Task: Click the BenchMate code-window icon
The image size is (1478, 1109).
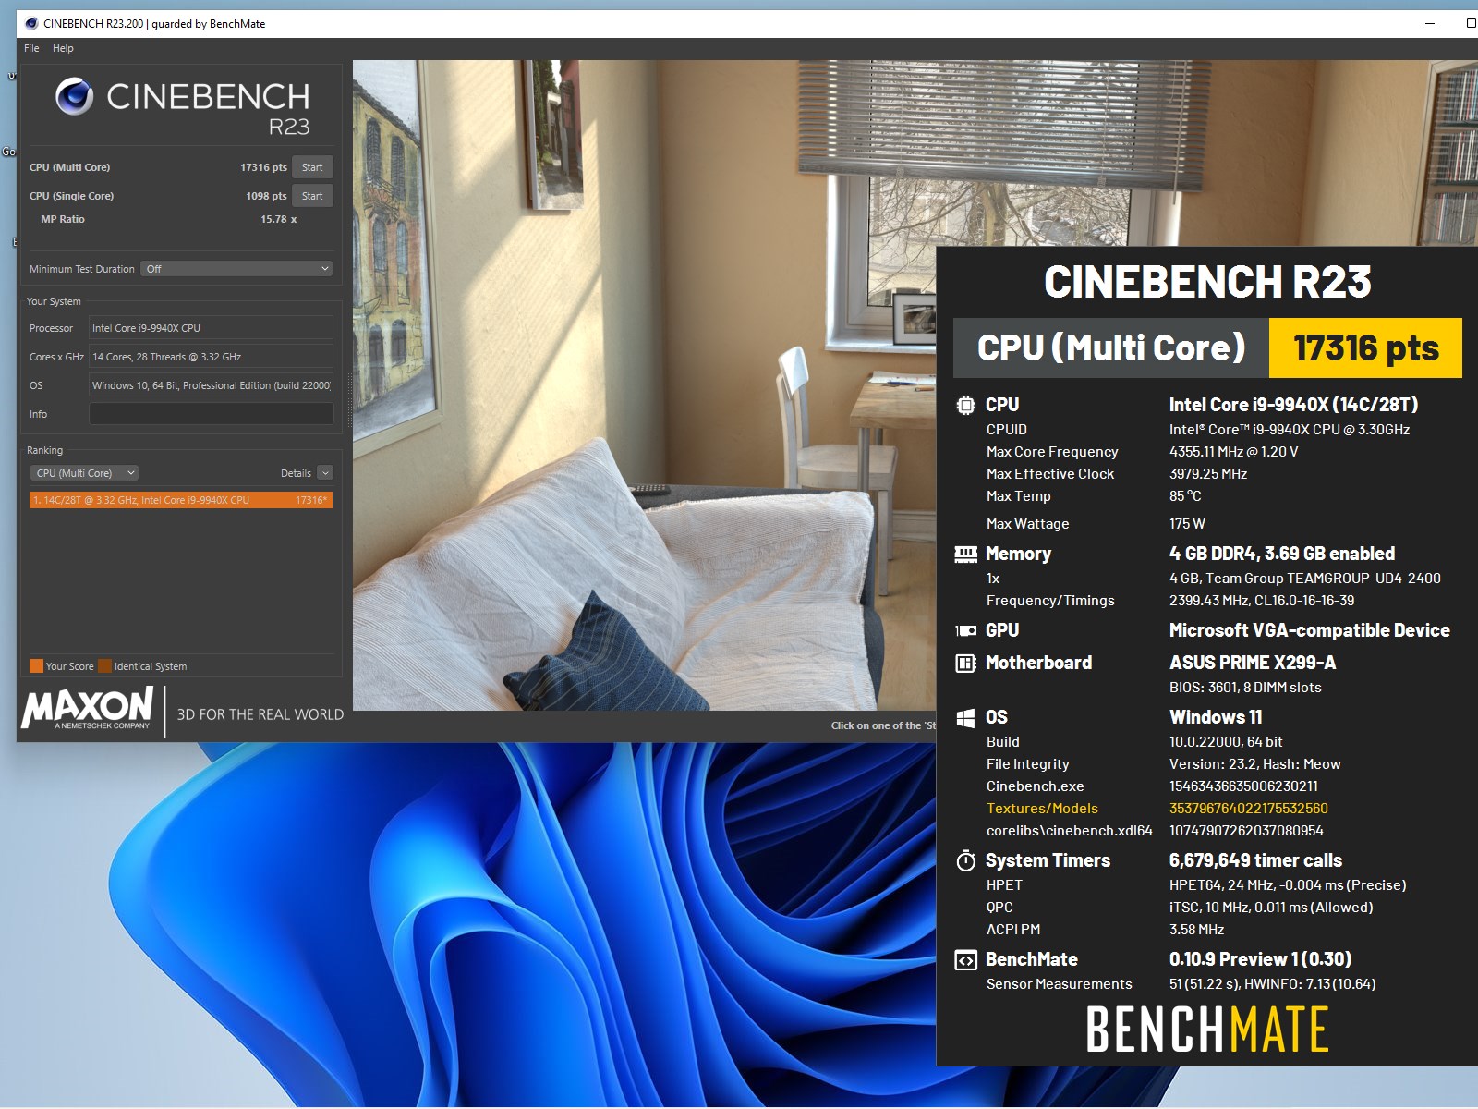Action: (965, 960)
